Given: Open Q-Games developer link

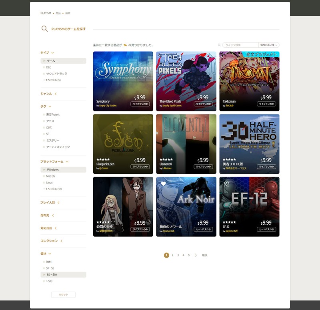Looking at the screenshot, I should click(104, 168).
